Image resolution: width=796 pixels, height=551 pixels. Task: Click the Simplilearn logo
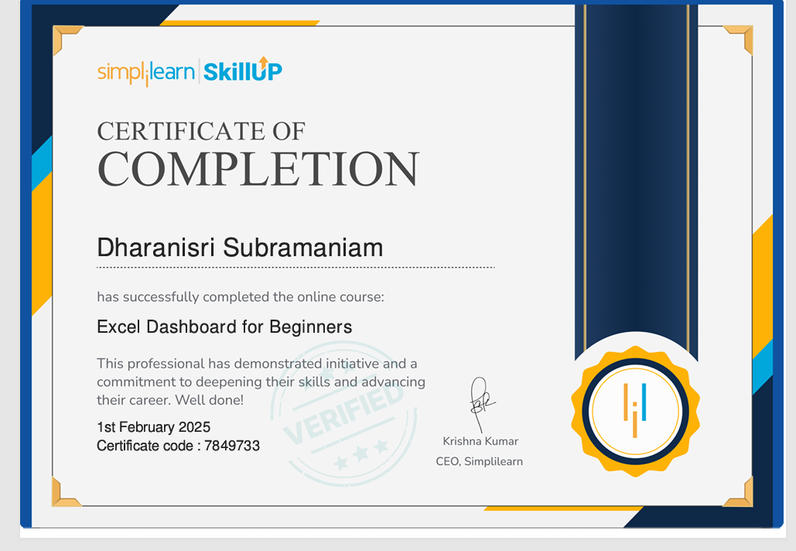coord(147,72)
